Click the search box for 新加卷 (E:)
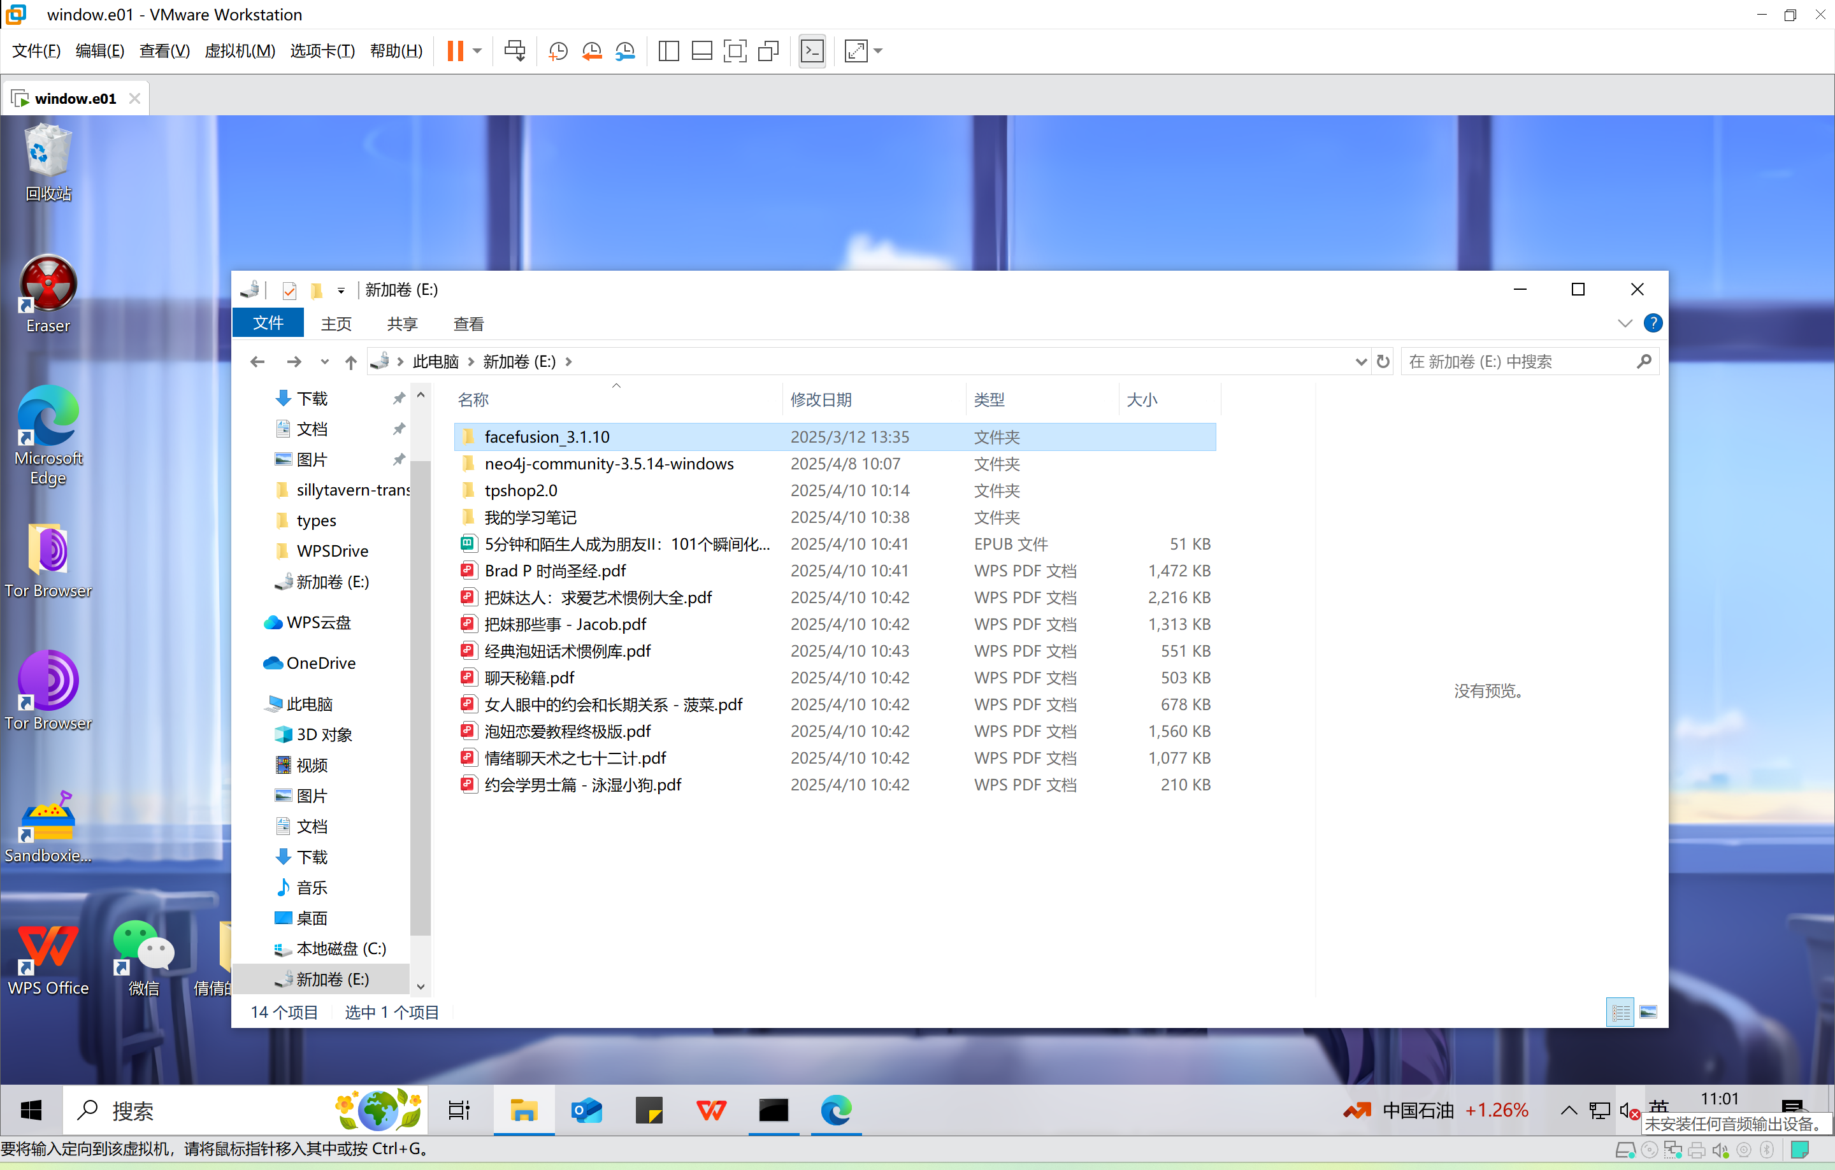Screen dimensions: 1835x1170 [x=1516, y=361]
